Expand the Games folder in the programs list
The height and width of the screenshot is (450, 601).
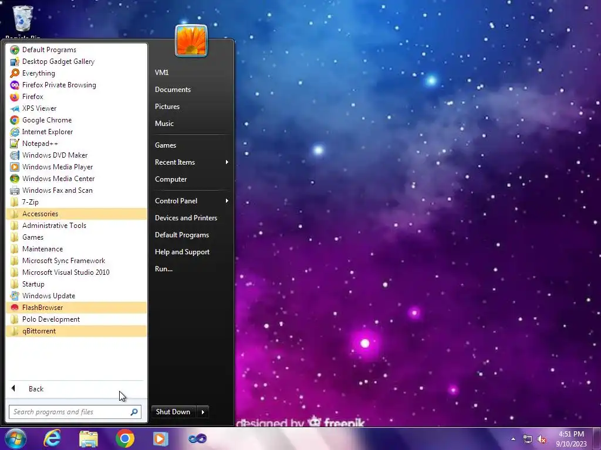click(x=76, y=237)
